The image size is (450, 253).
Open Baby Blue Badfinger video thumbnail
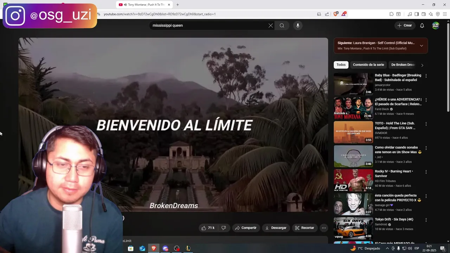(x=353, y=84)
